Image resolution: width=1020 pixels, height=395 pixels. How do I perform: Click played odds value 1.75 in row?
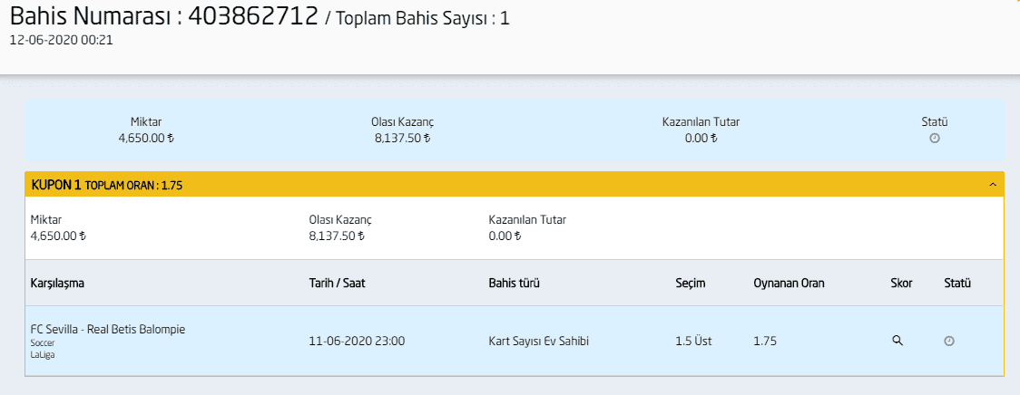click(x=765, y=341)
